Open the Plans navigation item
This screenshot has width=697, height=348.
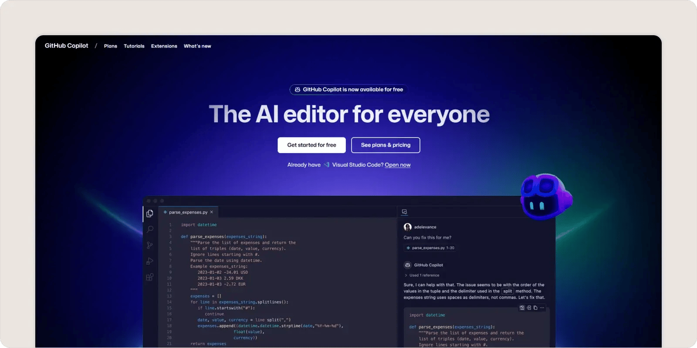[x=111, y=46]
